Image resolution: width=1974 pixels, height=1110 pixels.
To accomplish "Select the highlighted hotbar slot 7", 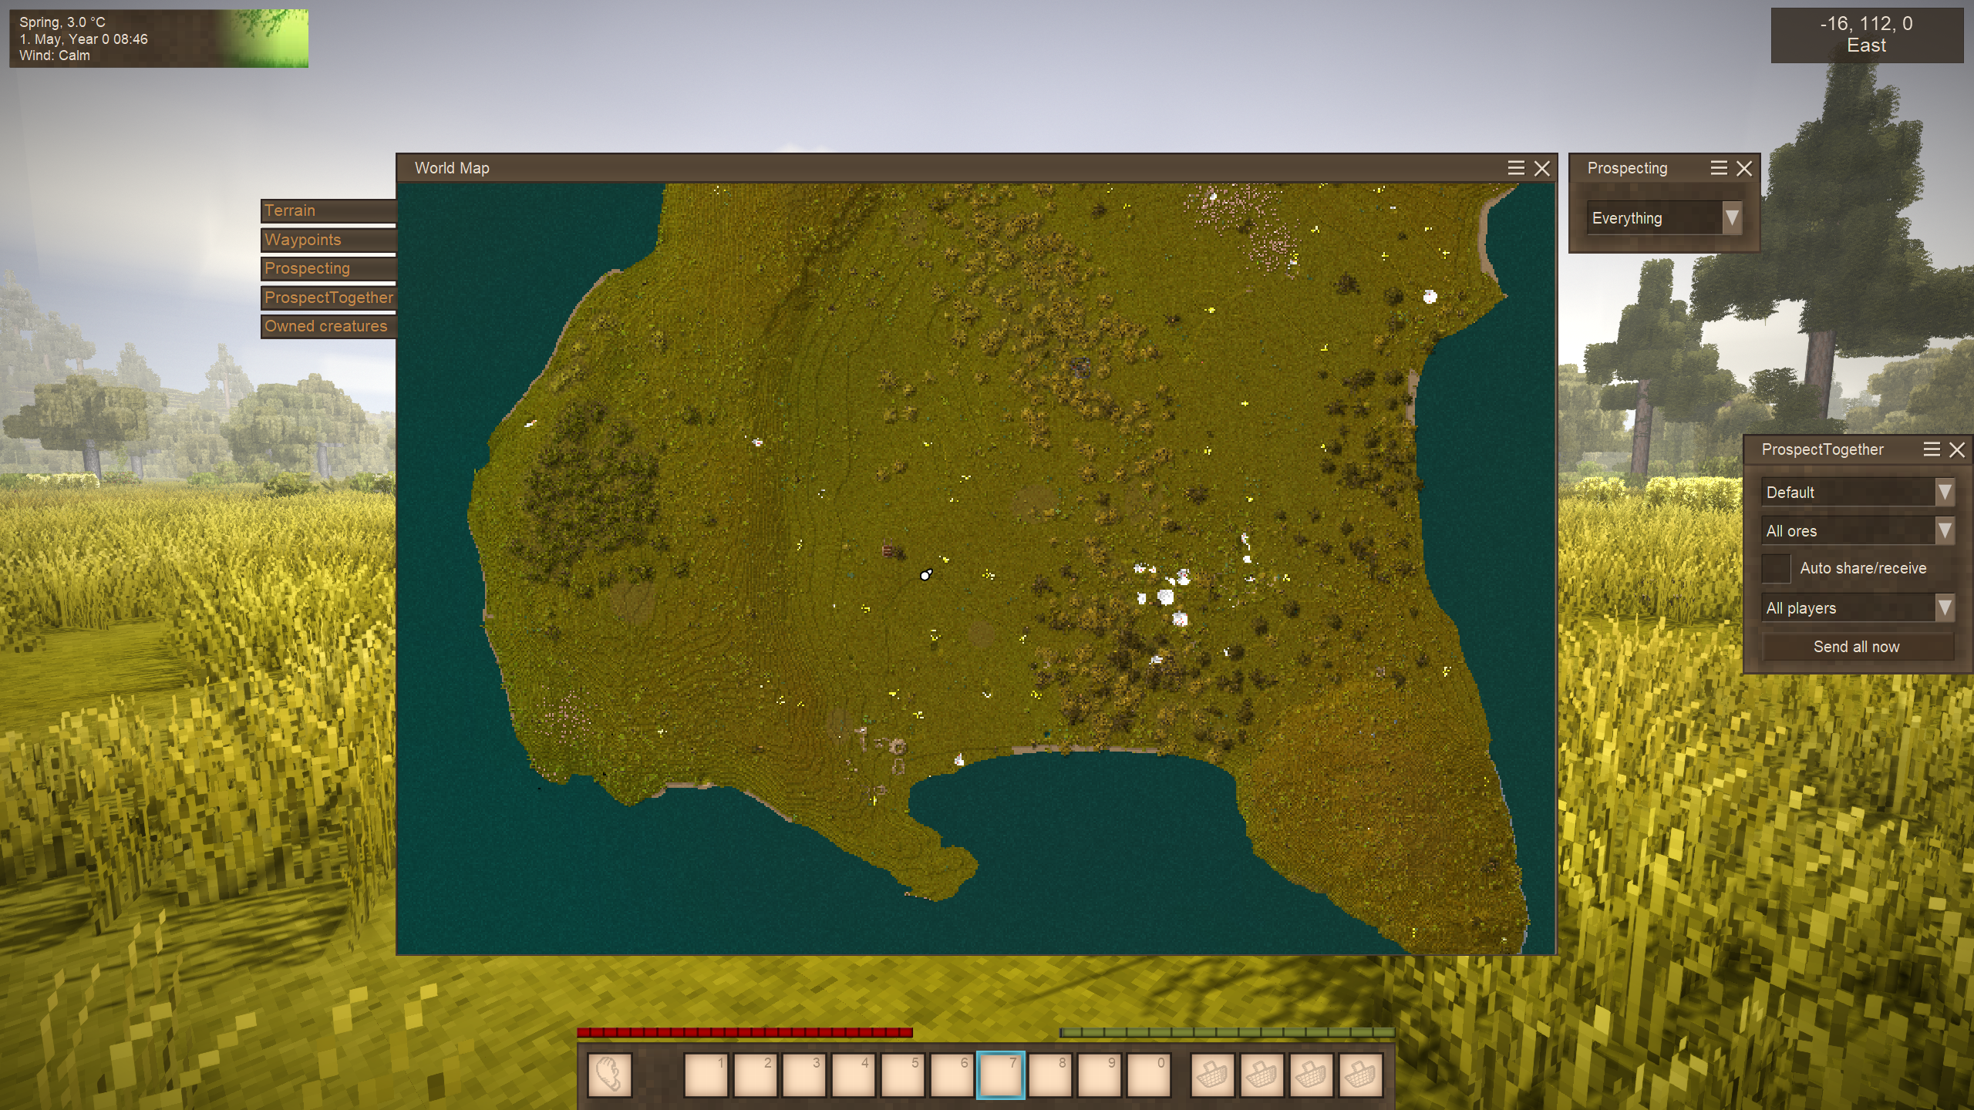I will click(1000, 1075).
